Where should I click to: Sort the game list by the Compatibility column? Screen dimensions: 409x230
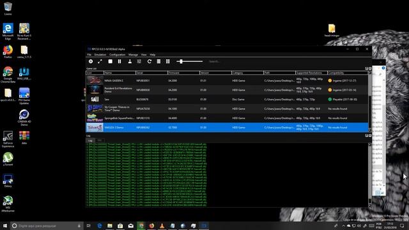click(x=348, y=73)
